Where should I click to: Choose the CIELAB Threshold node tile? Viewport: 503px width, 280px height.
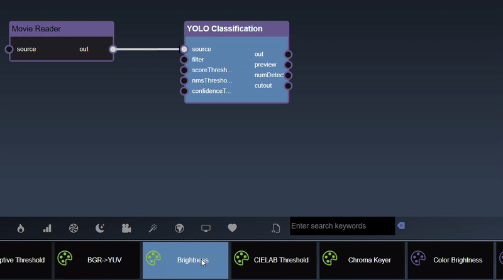pyautogui.click(x=274, y=260)
